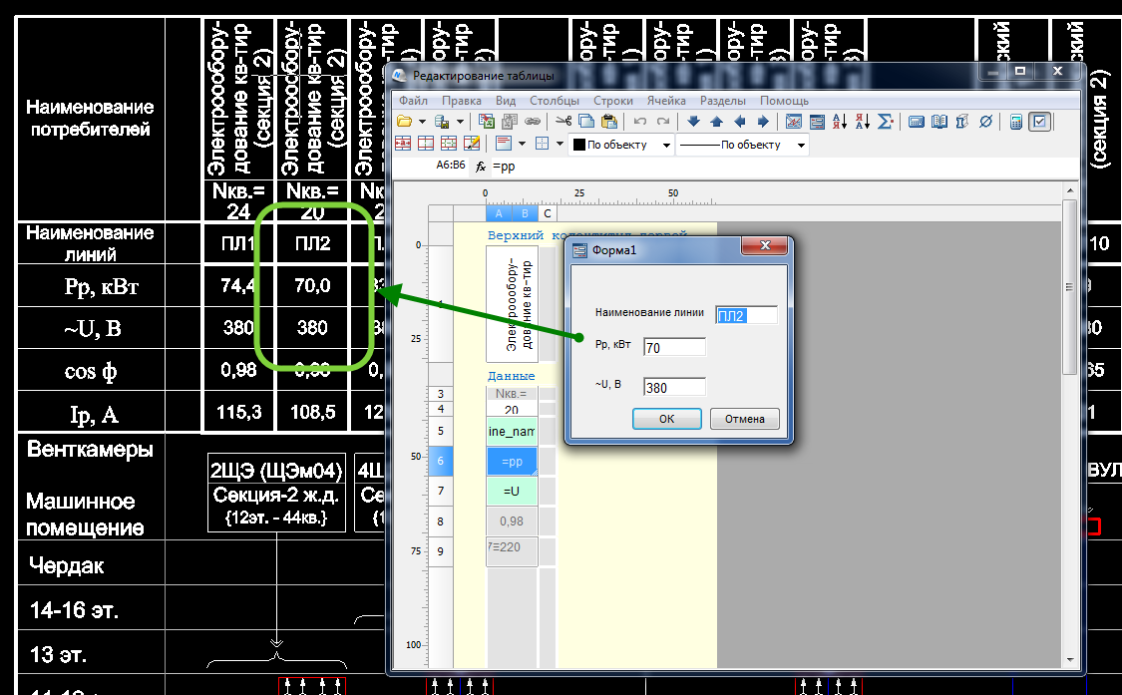Select column header C
Screen dimensions: 1122x695
pos(548,213)
